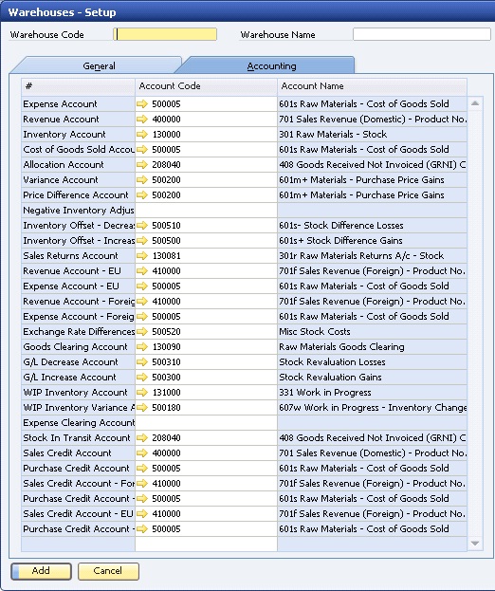Open link arrow in WIP Inventory Account row
495x591 pixels.
tap(142, 393)
